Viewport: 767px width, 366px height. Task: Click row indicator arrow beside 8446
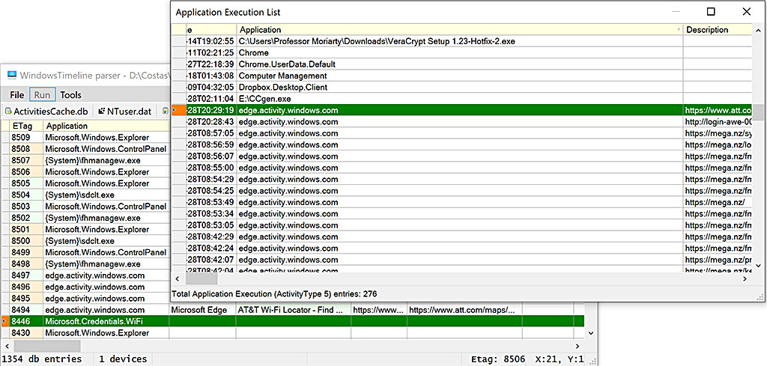(x=4, y=321)
